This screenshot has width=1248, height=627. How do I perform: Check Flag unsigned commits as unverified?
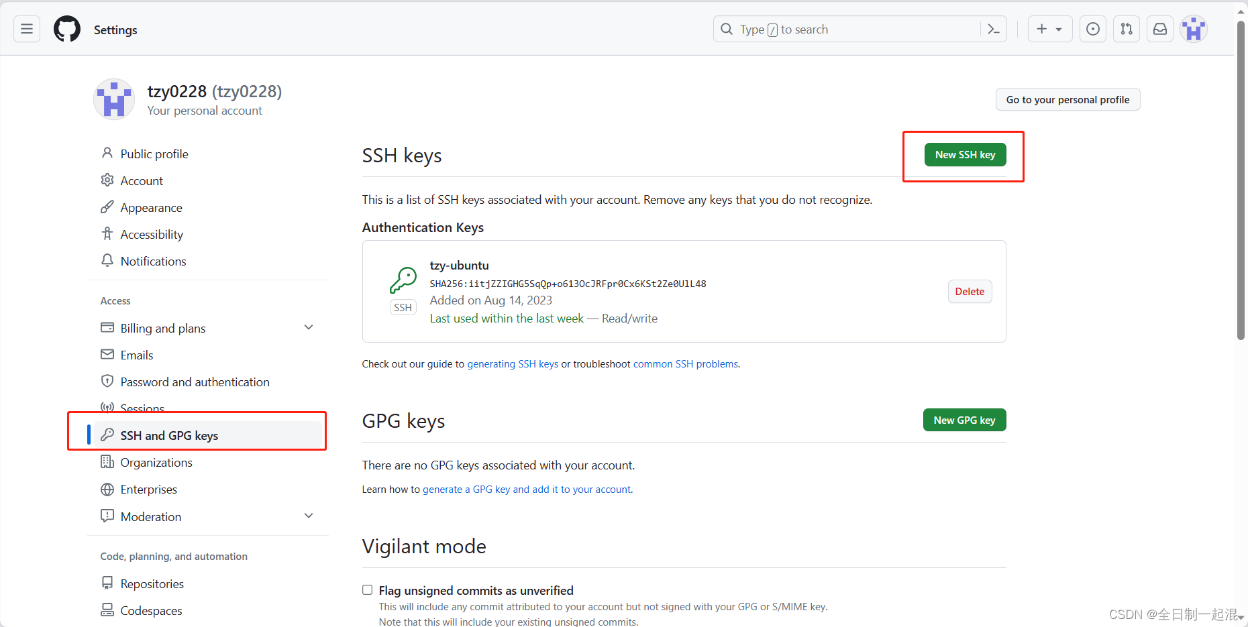[x=367, y=589]
